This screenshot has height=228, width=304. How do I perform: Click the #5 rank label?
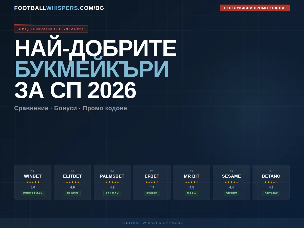(x=192, y=171)
